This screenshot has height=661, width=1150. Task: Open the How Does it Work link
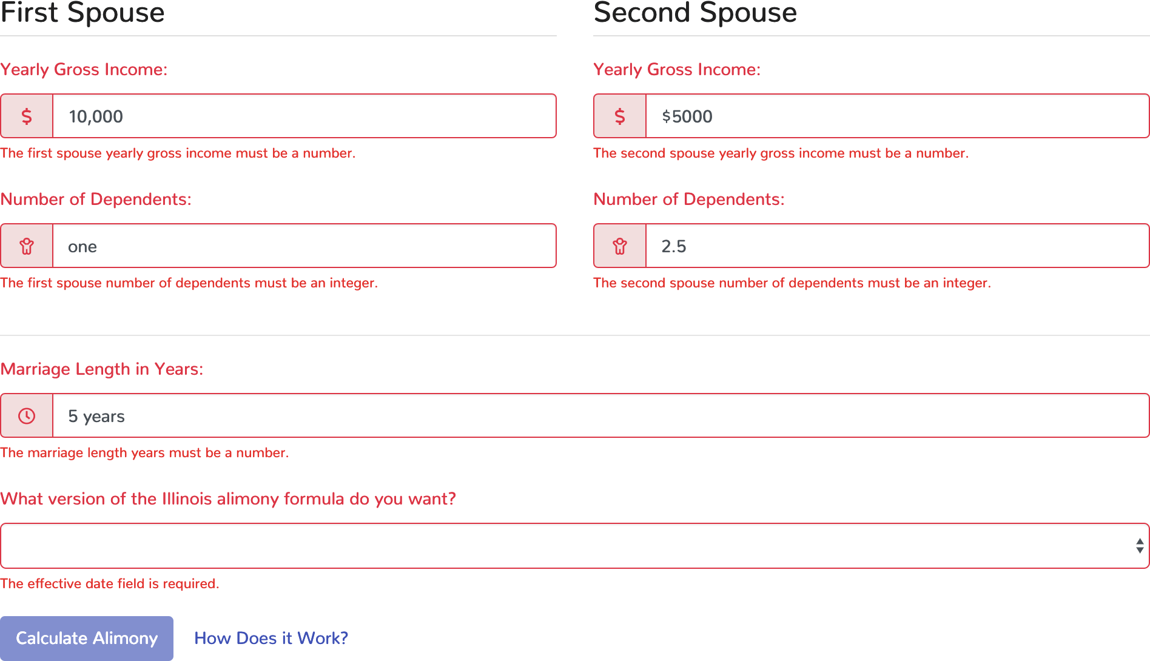coord(271,638)
